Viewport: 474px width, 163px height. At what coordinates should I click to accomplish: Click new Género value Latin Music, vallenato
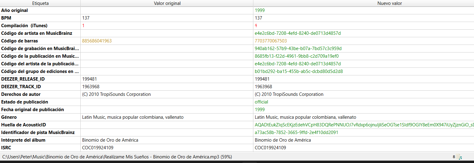(306, 117)
